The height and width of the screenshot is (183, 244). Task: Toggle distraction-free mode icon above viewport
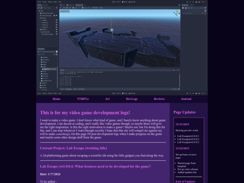tap(179, 5)
